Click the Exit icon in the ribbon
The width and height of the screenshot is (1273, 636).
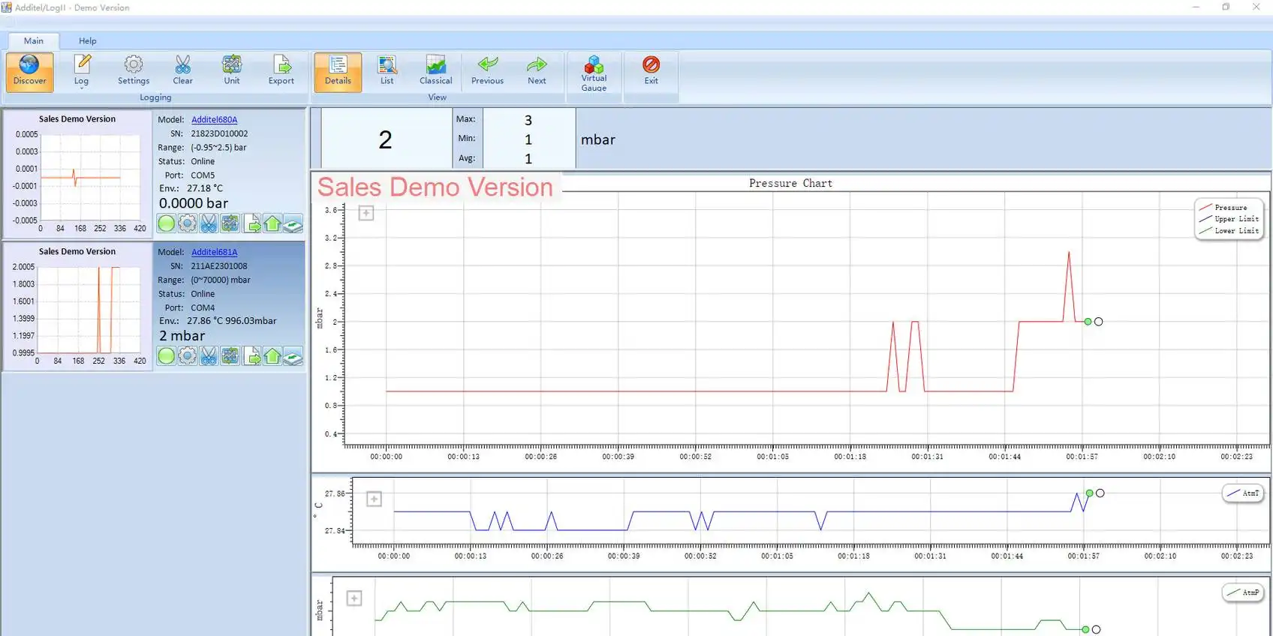pyautogui.click(x=651, y=70)
